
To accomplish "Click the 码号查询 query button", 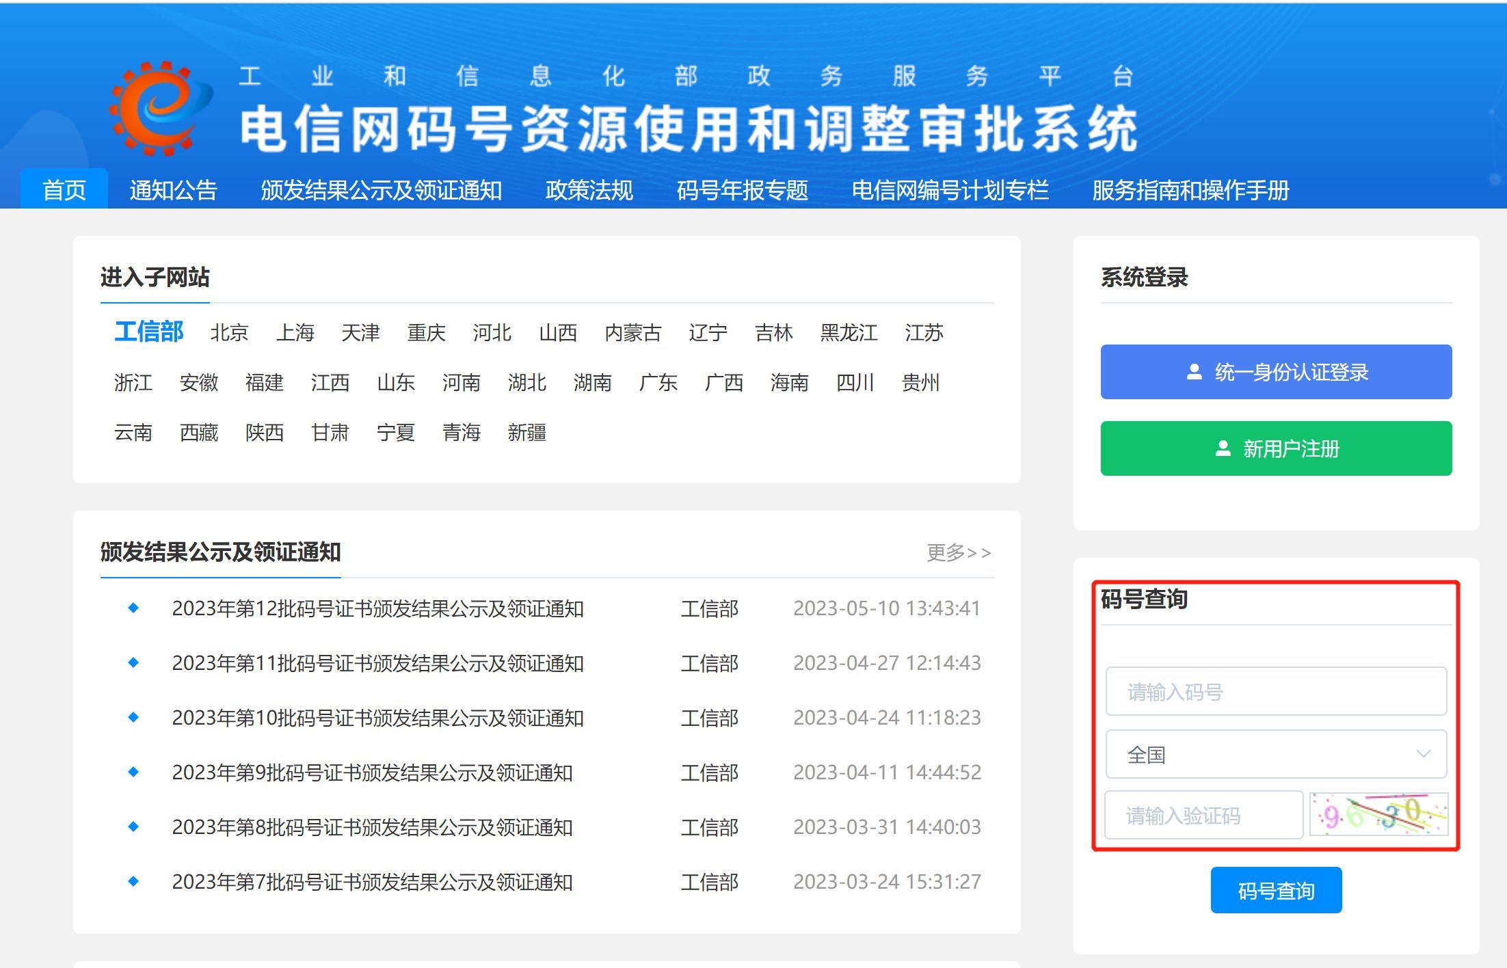I will click(x=1276, y=889).
